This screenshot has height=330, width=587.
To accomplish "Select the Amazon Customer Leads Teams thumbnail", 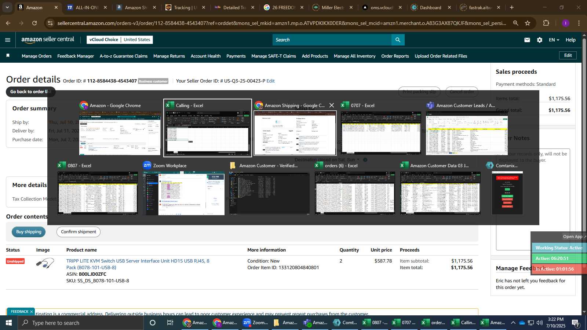I will tap(467, 128).
